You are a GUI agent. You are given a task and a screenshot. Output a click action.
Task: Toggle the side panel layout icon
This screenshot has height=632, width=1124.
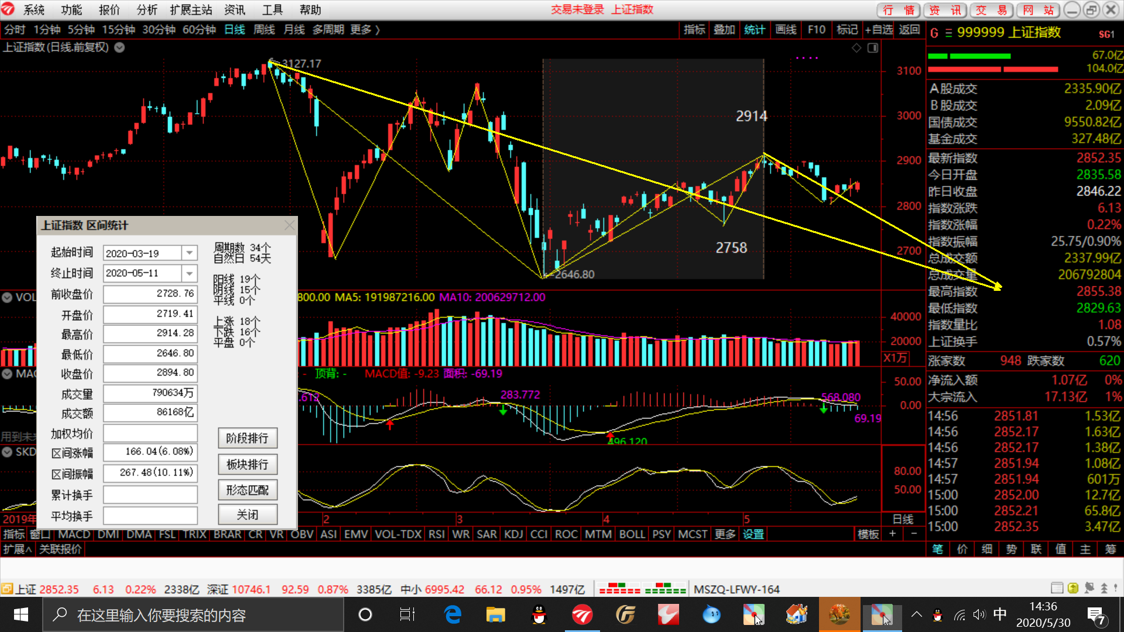click(873, 48)
